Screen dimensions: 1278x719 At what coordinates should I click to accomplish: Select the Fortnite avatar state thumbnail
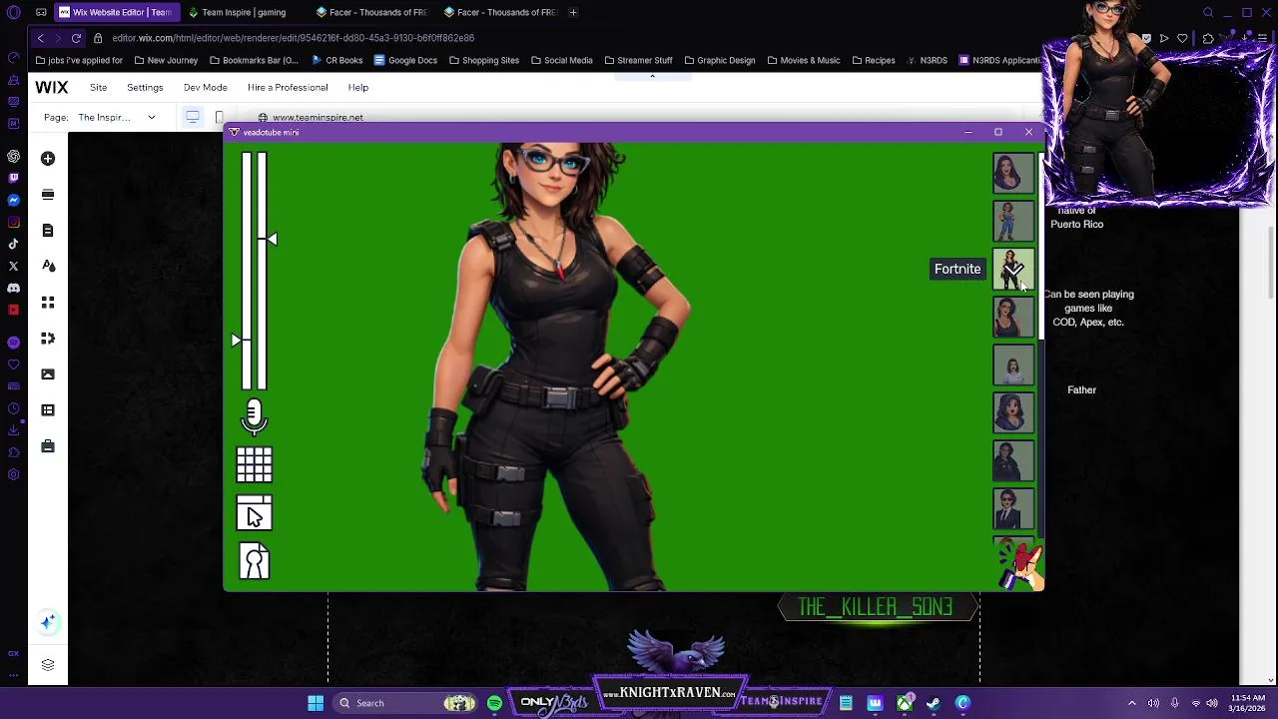pos(1013,269)
